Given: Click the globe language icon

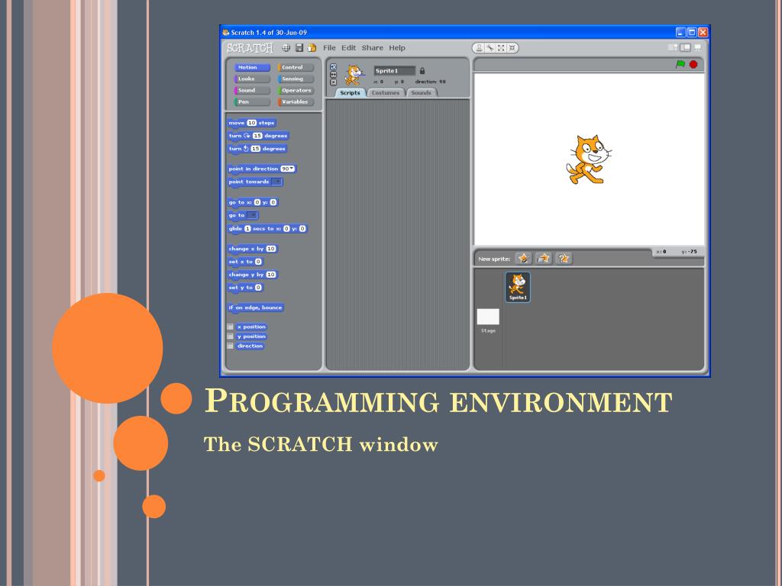Looking at the screenshot, I should click(x=286, y=48).
